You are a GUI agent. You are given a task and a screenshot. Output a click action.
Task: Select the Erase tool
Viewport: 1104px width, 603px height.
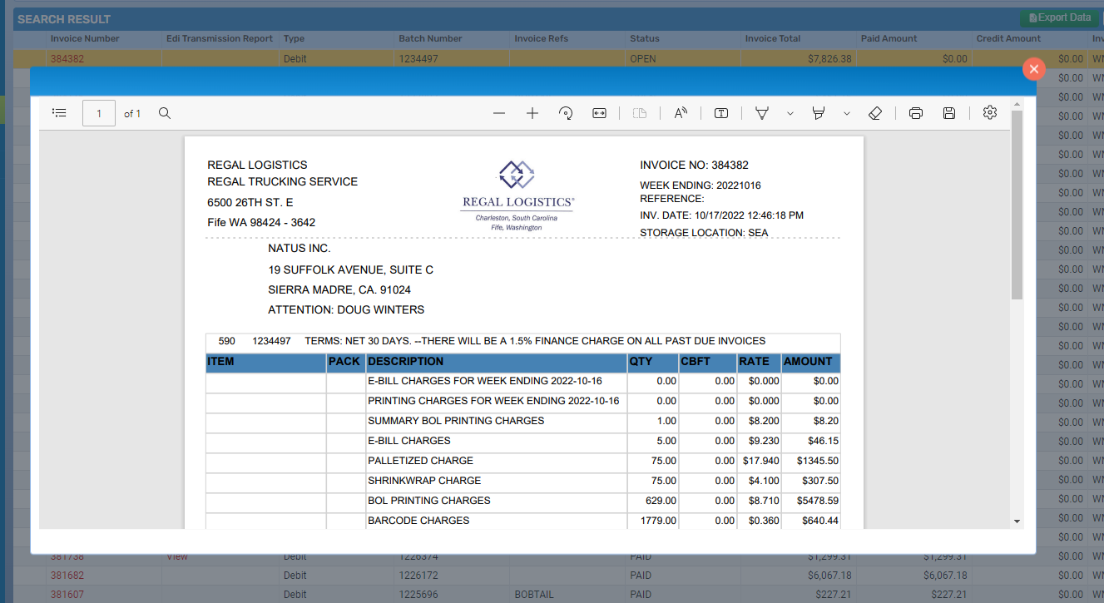pos(874,113)
